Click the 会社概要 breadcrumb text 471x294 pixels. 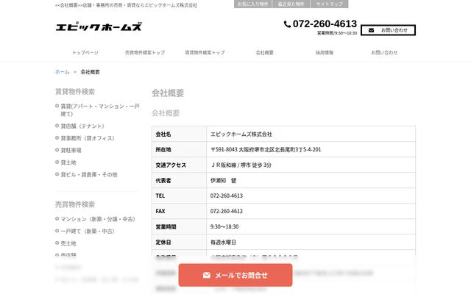pos(90,72)
